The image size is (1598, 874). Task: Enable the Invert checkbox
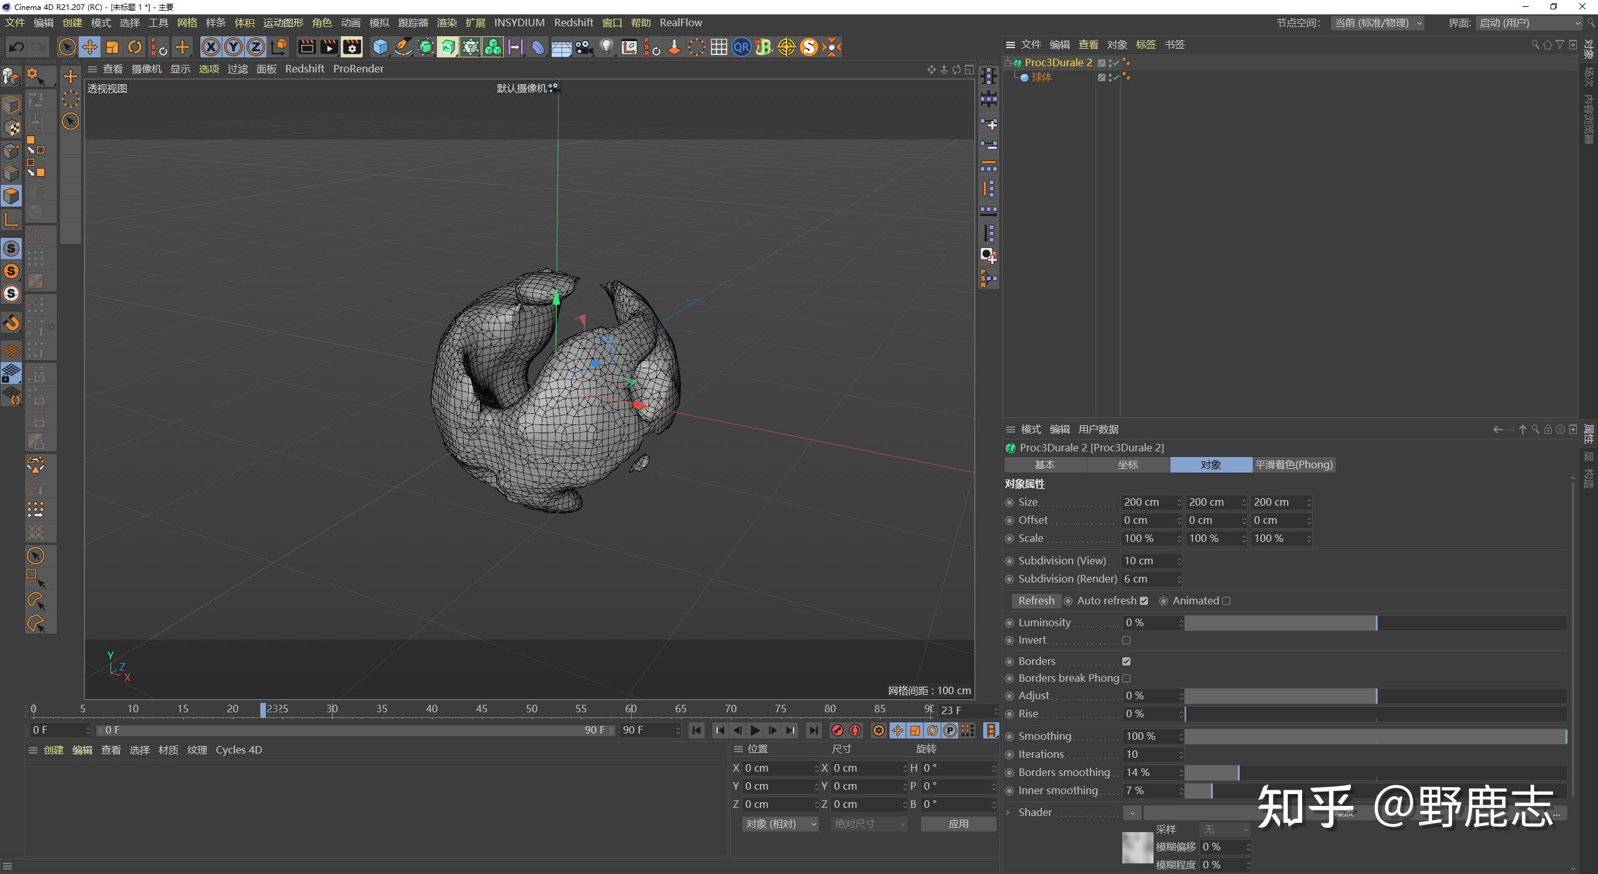[1127, 641]
